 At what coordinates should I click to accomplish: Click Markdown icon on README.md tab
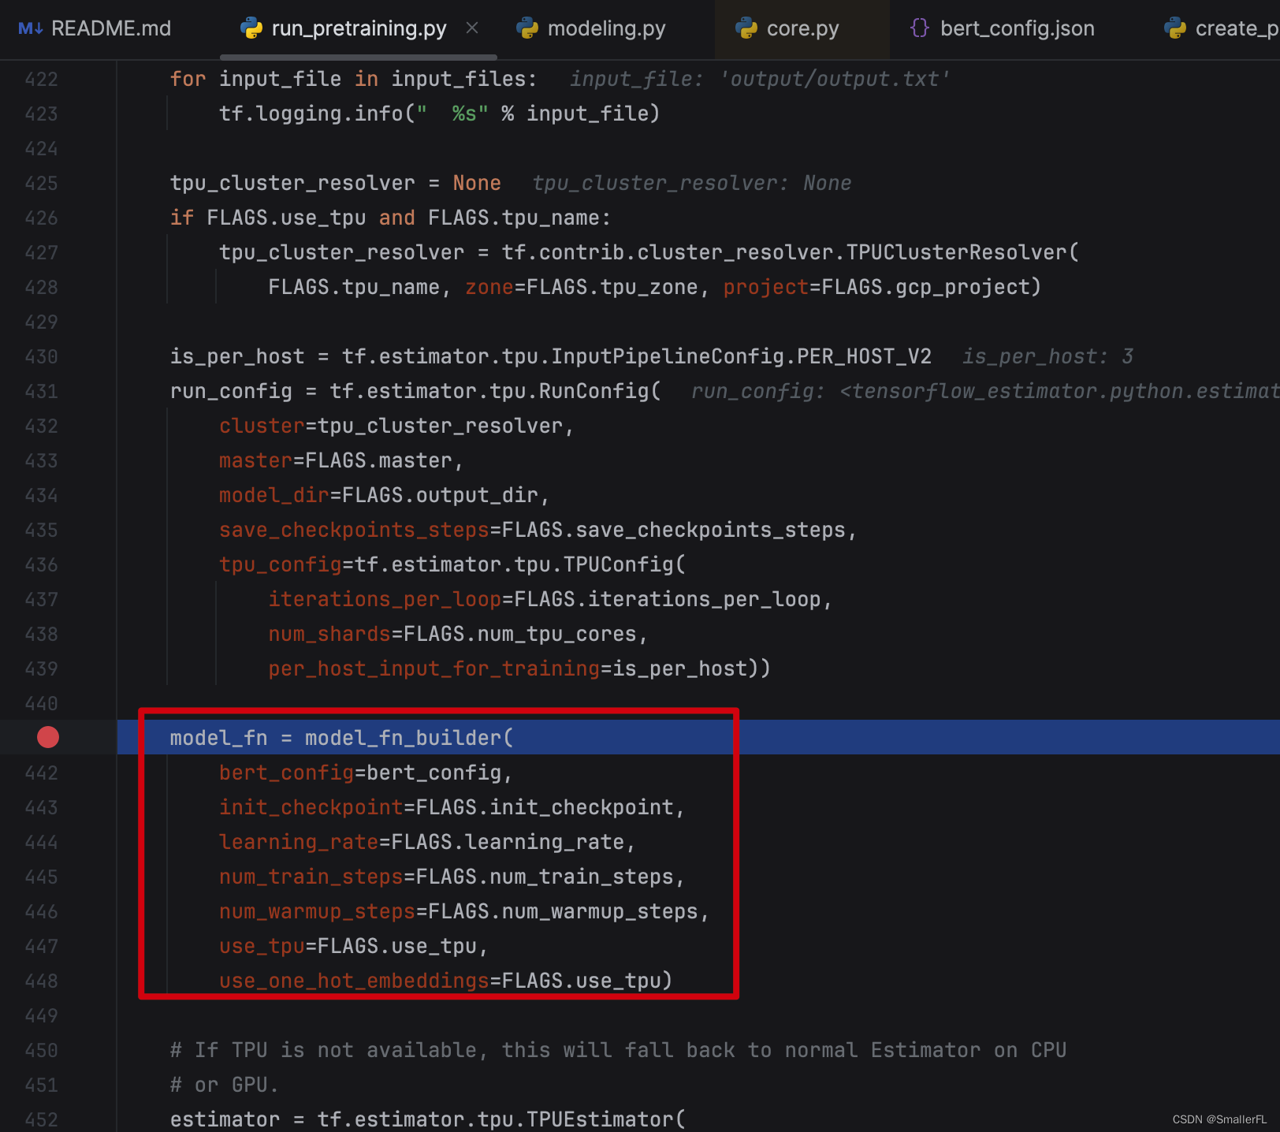31,29
